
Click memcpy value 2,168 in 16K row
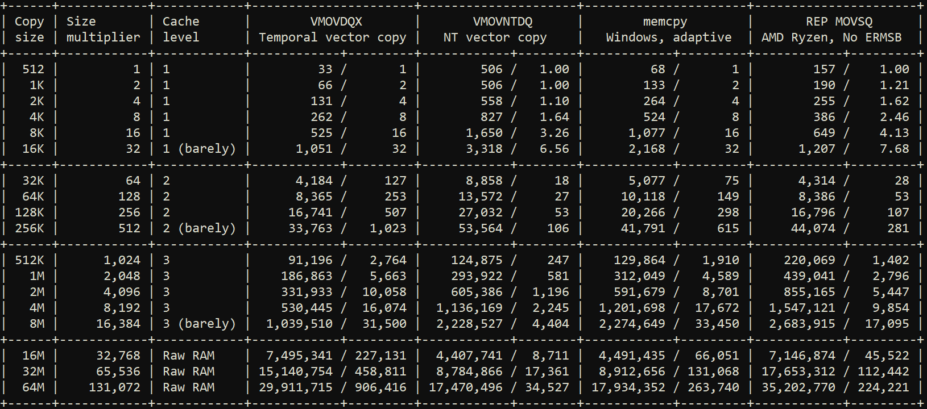pyautogui.click(x=647, y=149)
